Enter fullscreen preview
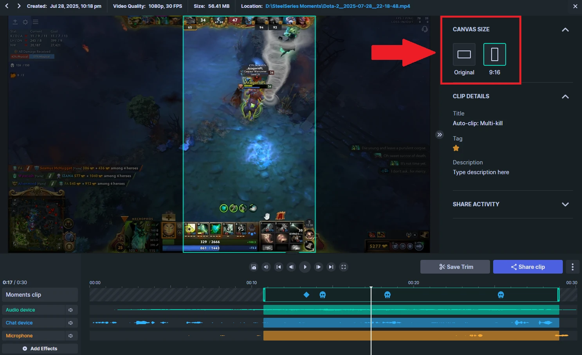Screen dimensions: 582x355 coord(344,267)
